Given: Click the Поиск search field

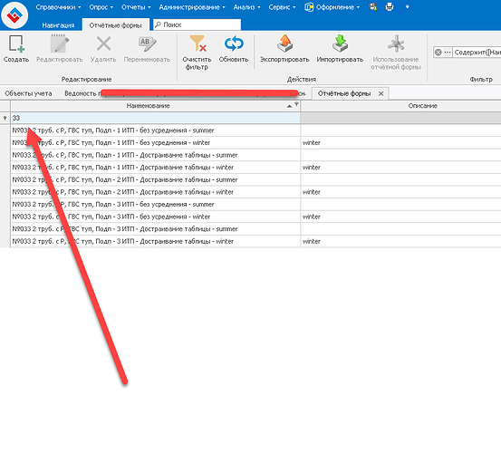Looking at the screenshot, I should click(x=198, y=24).
